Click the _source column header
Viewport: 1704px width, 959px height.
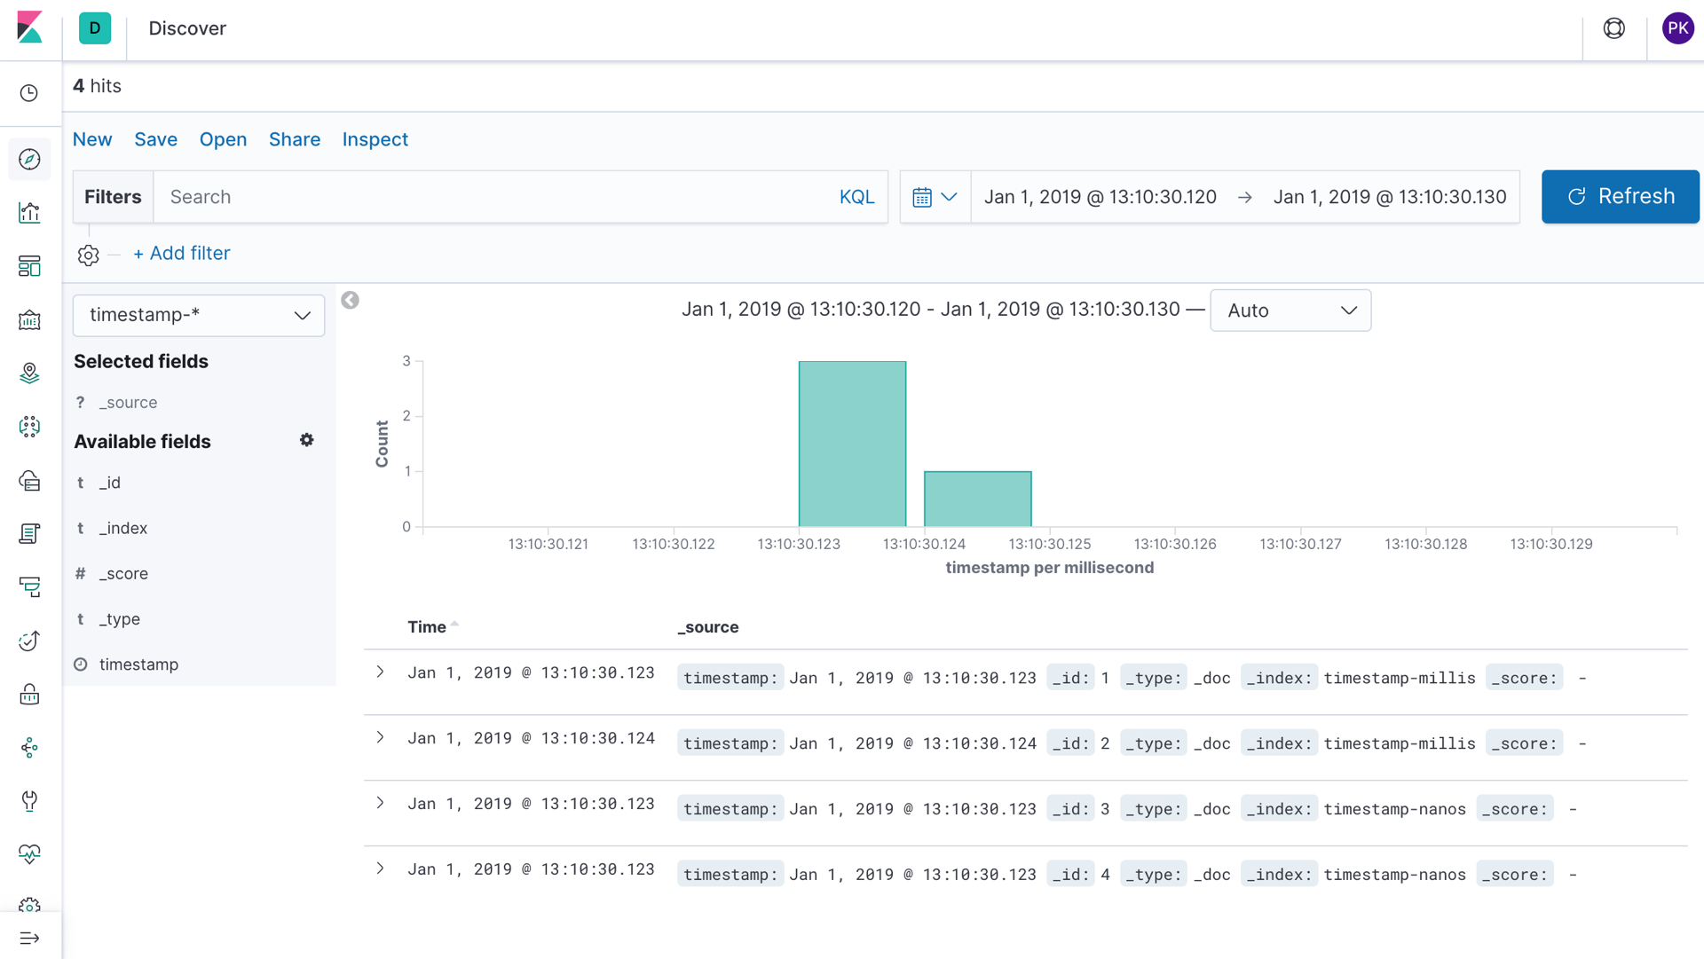pos(708,627)
